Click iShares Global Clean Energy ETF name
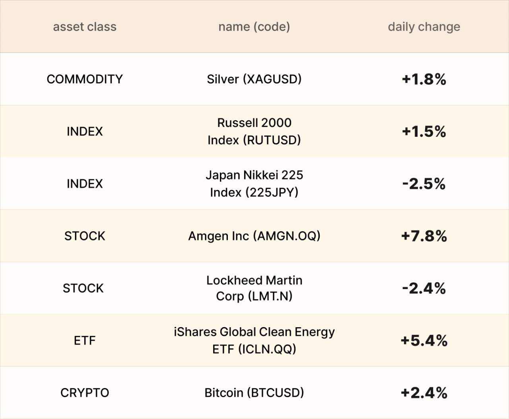Image resolution: width=509 pixels, height=419 pixels. (254, 340)
